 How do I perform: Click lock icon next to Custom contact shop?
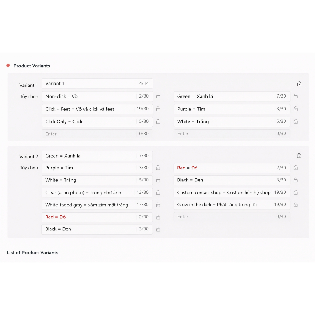pos(296,193)
